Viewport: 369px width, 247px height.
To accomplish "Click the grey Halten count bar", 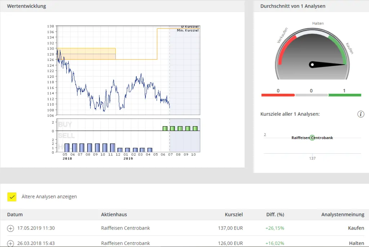I will (311, 95).
